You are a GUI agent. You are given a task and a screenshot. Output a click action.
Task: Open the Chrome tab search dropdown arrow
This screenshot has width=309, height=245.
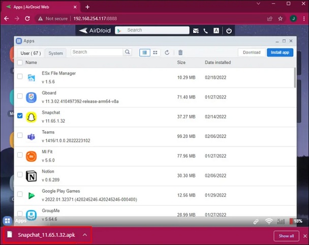[x=258, y=4]
